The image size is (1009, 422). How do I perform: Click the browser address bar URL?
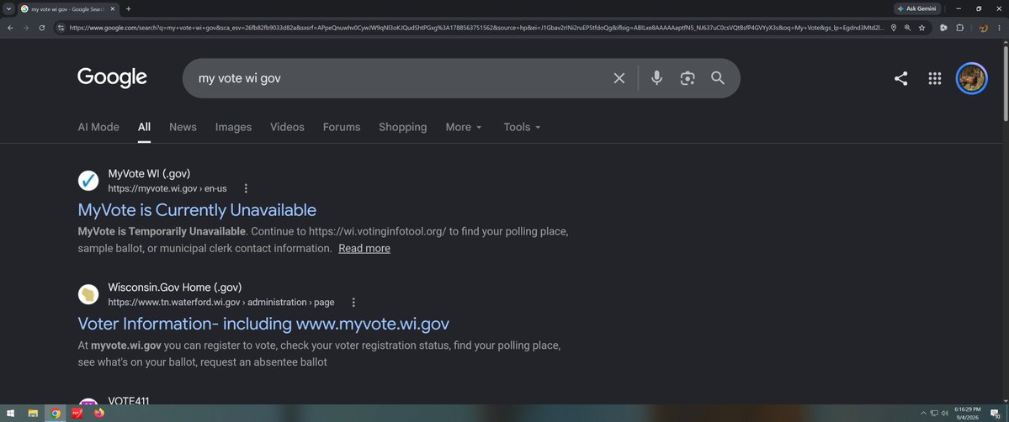[476, 28]
